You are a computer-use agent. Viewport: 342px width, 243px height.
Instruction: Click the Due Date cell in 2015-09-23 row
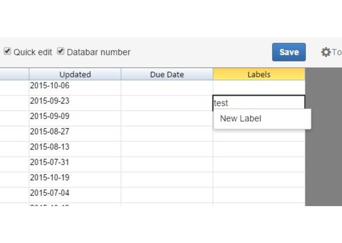coord(167,103)
